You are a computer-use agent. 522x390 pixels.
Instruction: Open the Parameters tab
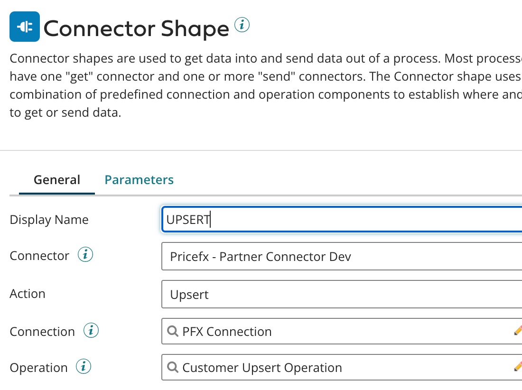139,180
